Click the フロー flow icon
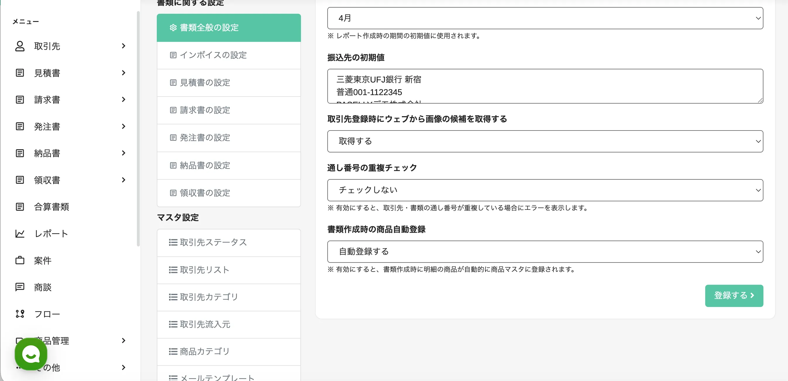788x381 pixels. point(20,314)
